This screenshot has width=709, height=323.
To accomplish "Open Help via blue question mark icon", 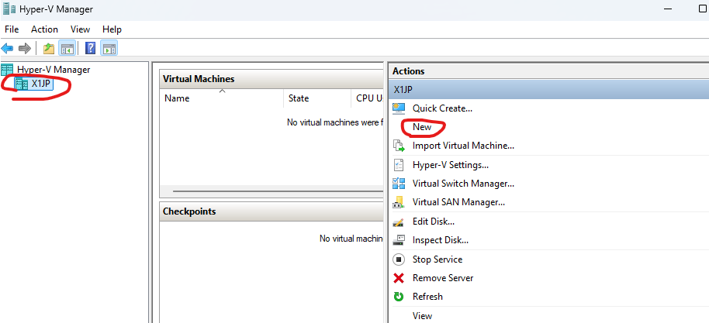I will pos(90,48).
